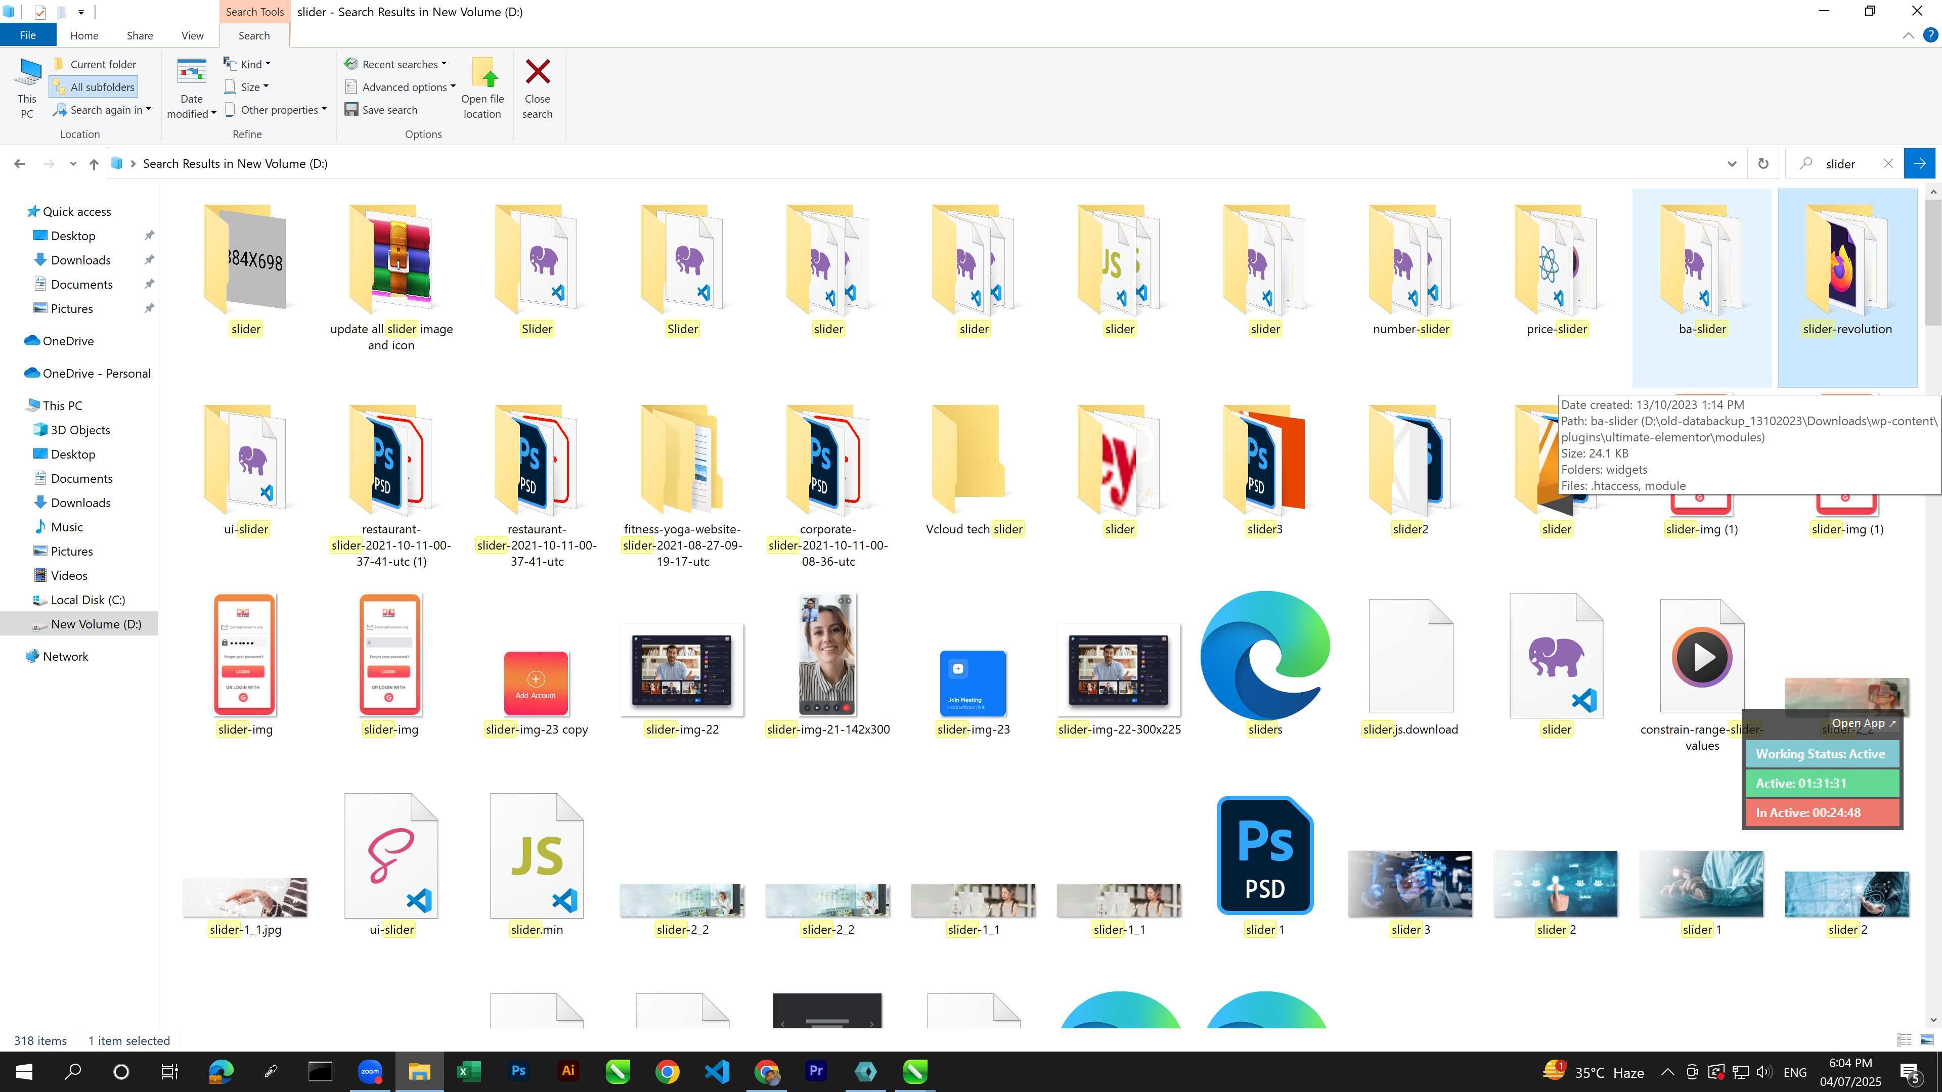The width and height of the screenshot is (1942, 1092).
Task: Click the Refresh button in address bar
Action: pos(1763,163)
